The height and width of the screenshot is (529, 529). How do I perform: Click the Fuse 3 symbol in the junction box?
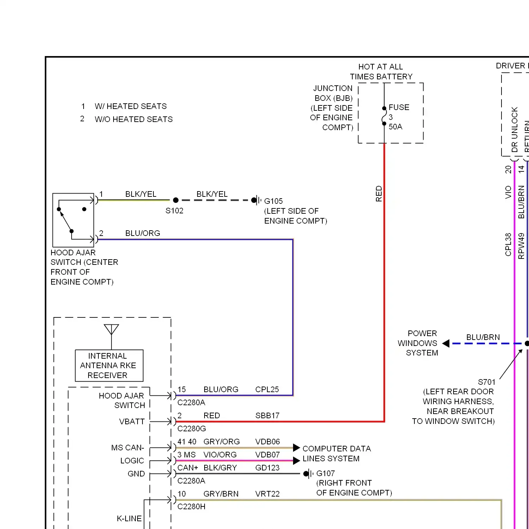click(384, 116)
